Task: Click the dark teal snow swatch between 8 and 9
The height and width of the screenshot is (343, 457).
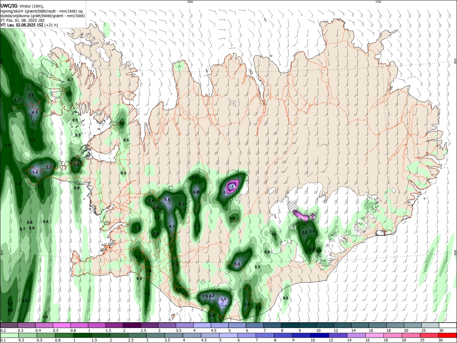Action: click(x=289, y=325)
